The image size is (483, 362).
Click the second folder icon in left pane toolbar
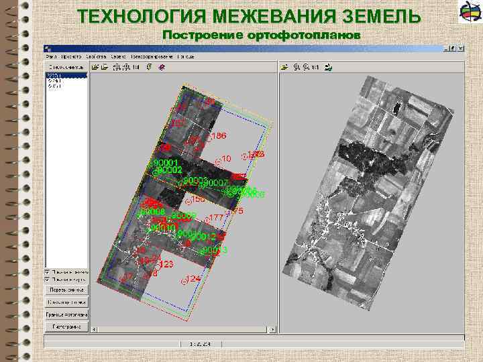pyautogui.click(x=105, y=67)
